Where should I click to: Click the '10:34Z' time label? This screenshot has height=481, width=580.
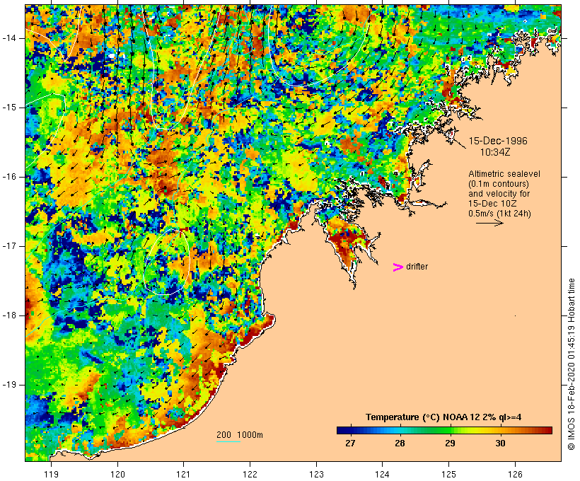coord(495,152)
